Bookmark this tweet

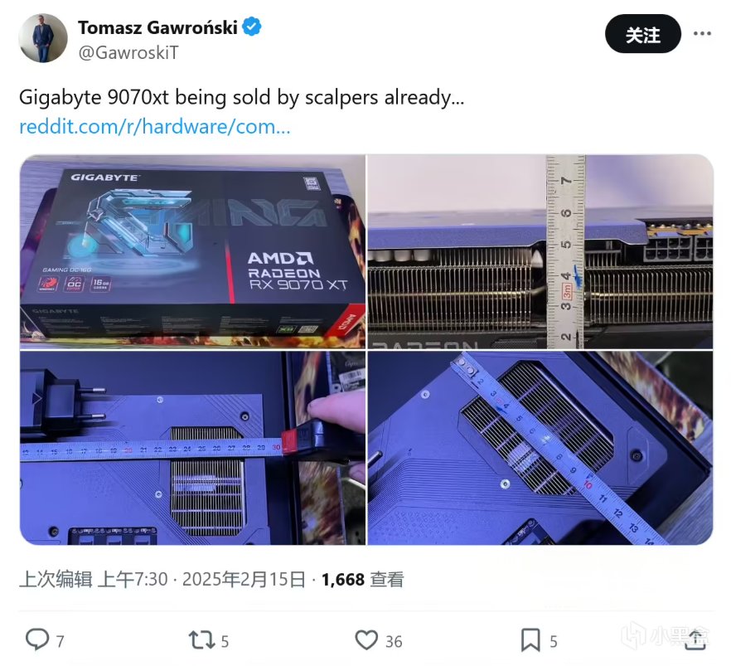[530, 640]
